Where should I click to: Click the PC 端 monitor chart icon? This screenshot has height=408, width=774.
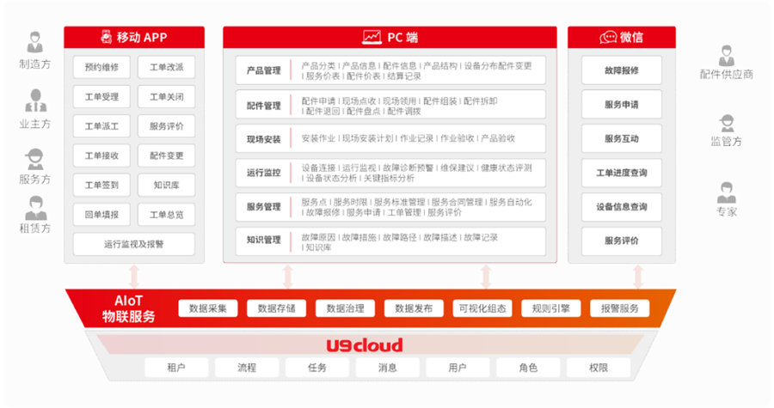click(372, 37)
